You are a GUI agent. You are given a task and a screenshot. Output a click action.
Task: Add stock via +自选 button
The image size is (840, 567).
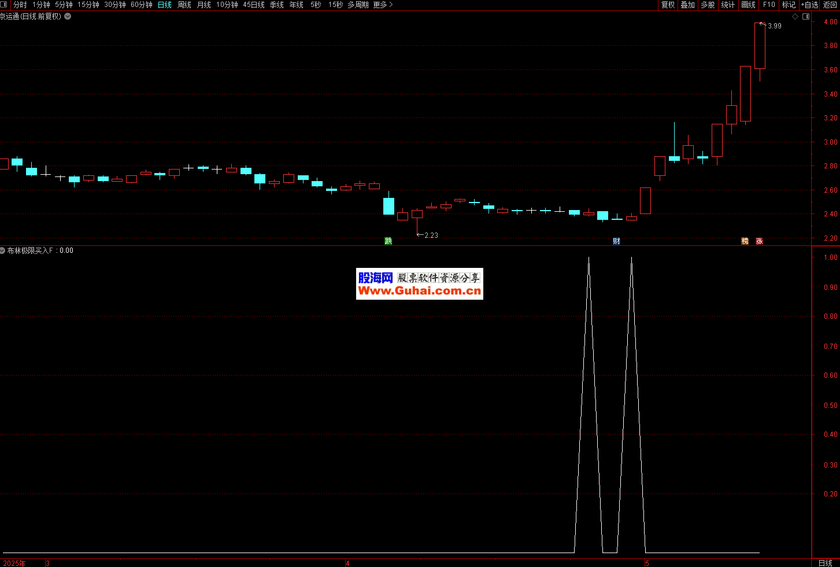pos(809,5)
